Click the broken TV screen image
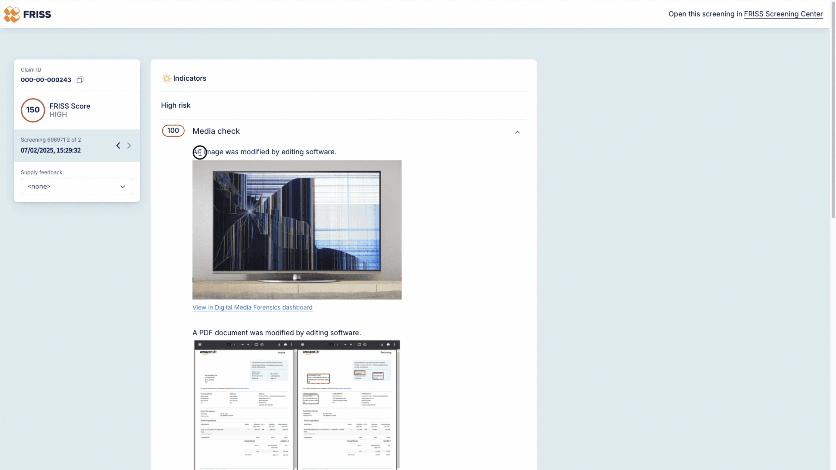 point(297,230)
